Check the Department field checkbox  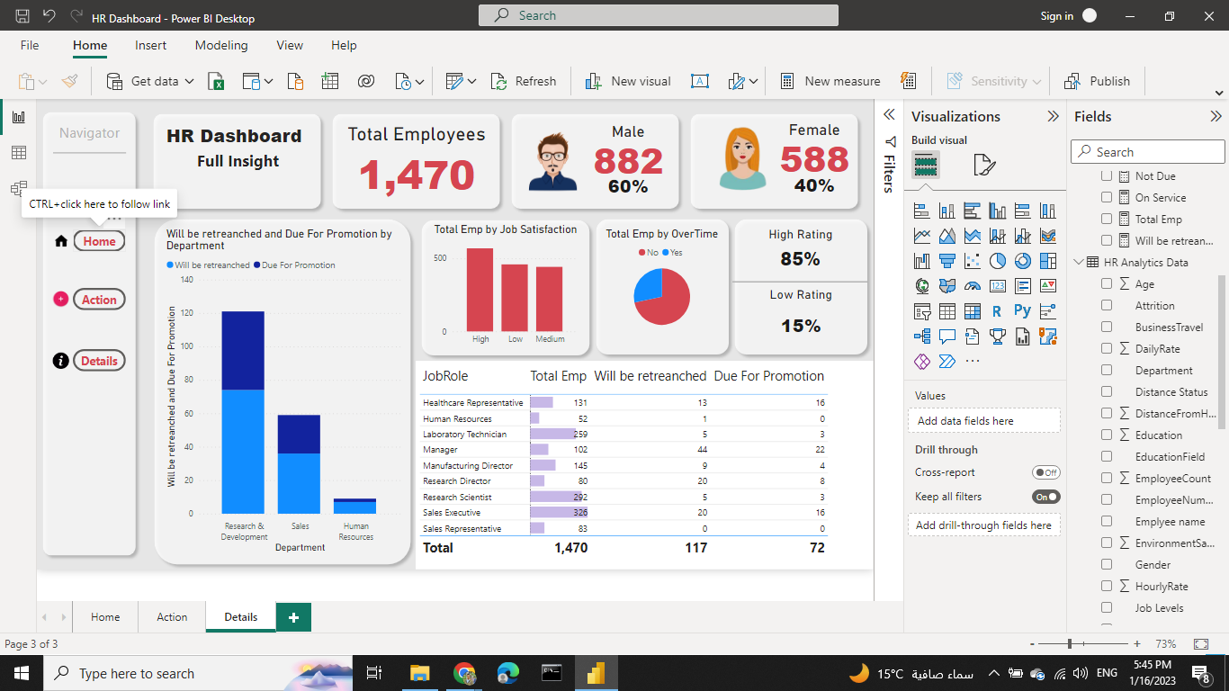1107,370
